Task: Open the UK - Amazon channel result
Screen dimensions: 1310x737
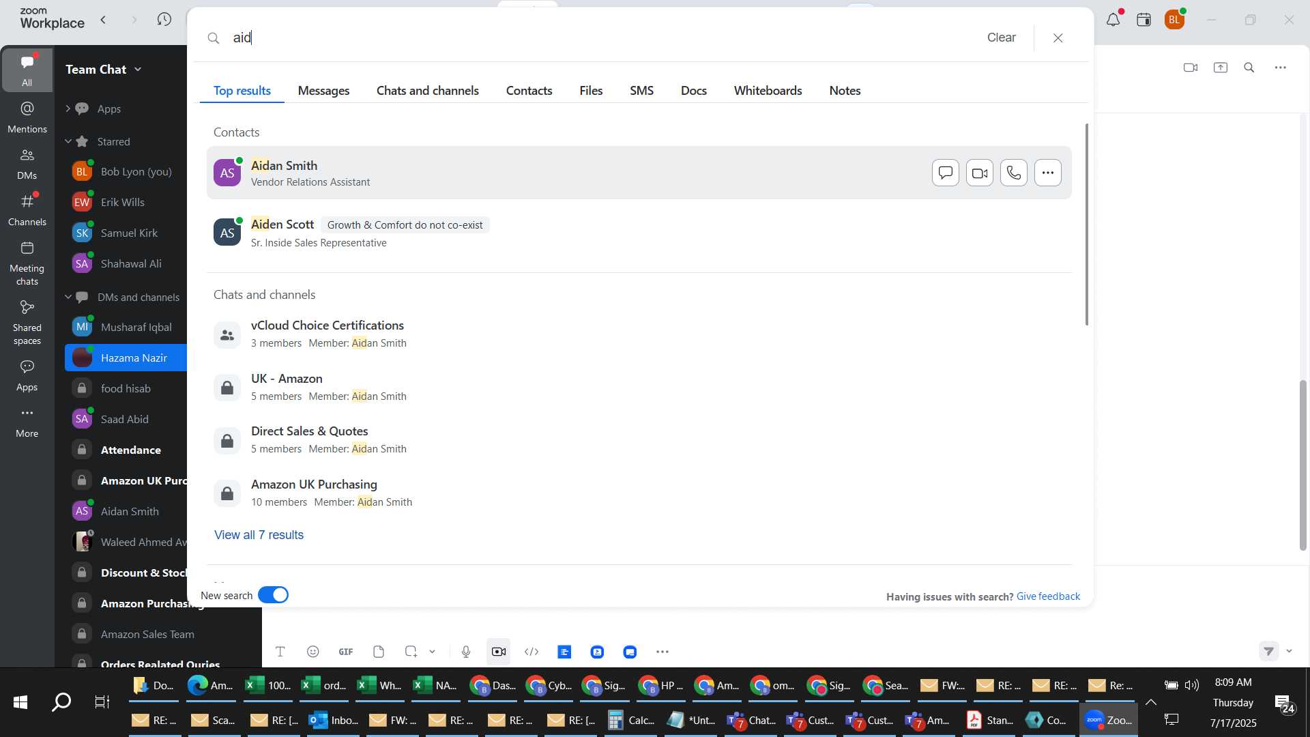Action: click(639, 387)
